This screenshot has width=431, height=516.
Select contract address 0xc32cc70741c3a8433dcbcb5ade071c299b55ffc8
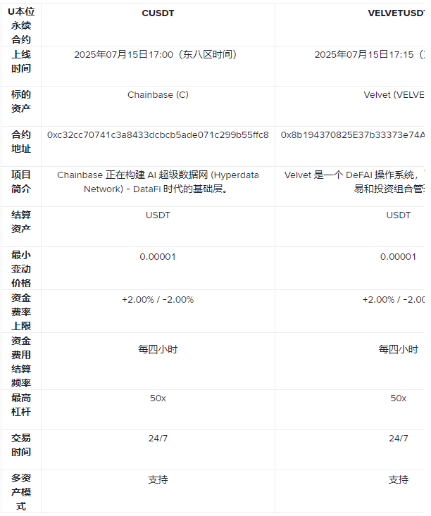tap(158, 135)
